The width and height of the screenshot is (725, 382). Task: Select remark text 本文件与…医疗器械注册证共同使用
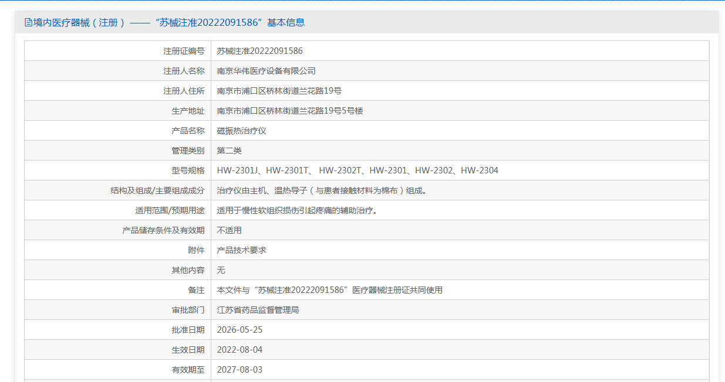point(330,290)
